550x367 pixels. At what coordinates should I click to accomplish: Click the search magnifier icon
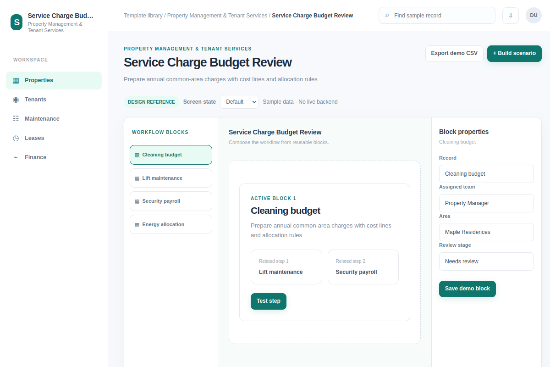point(387,16)
